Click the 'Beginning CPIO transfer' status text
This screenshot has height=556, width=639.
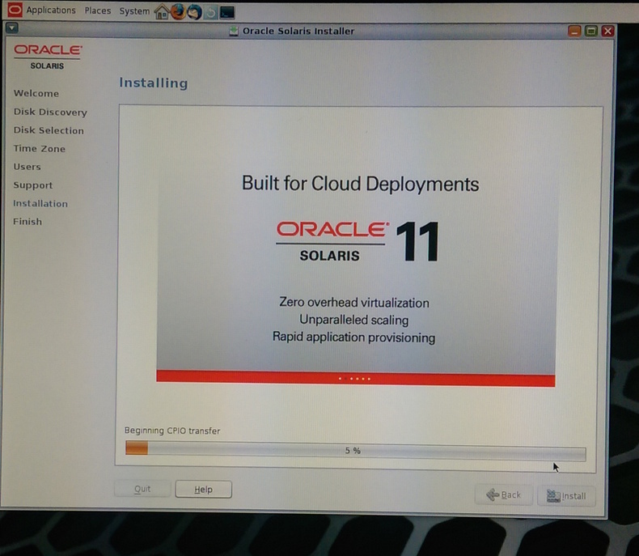(172, 431)
